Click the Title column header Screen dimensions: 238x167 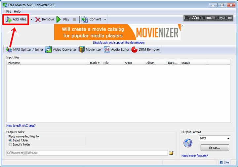[112, 63]
